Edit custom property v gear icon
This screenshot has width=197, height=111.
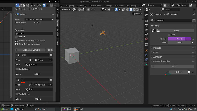[x=189, y=72]
